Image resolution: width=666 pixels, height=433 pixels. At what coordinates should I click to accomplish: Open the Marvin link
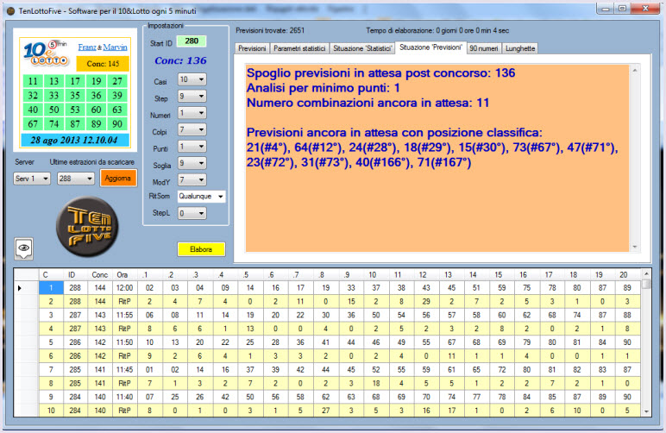115,47
